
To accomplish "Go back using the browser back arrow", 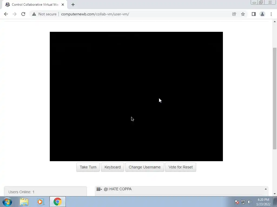I will [x=6, y=14].
